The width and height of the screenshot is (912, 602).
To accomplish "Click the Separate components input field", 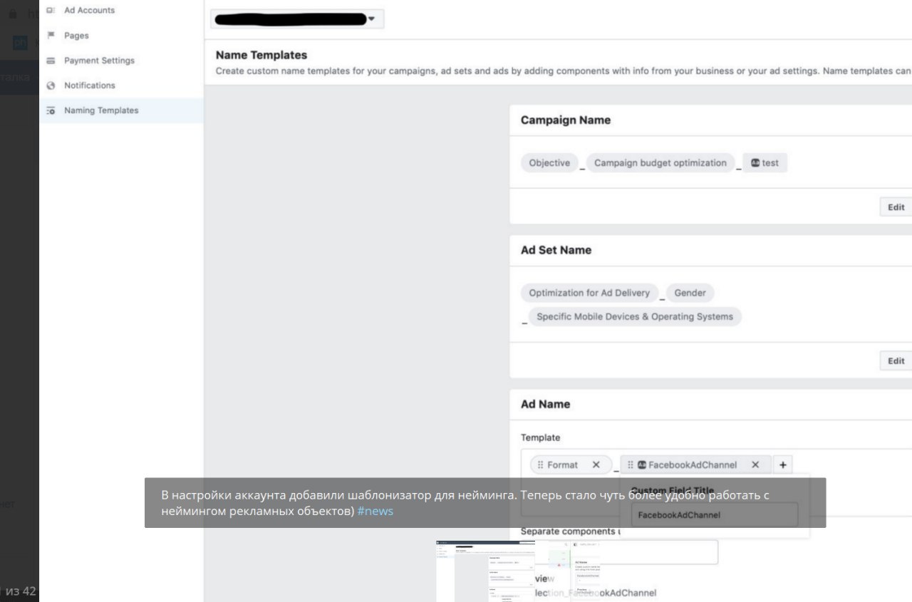I will [619, 552].
